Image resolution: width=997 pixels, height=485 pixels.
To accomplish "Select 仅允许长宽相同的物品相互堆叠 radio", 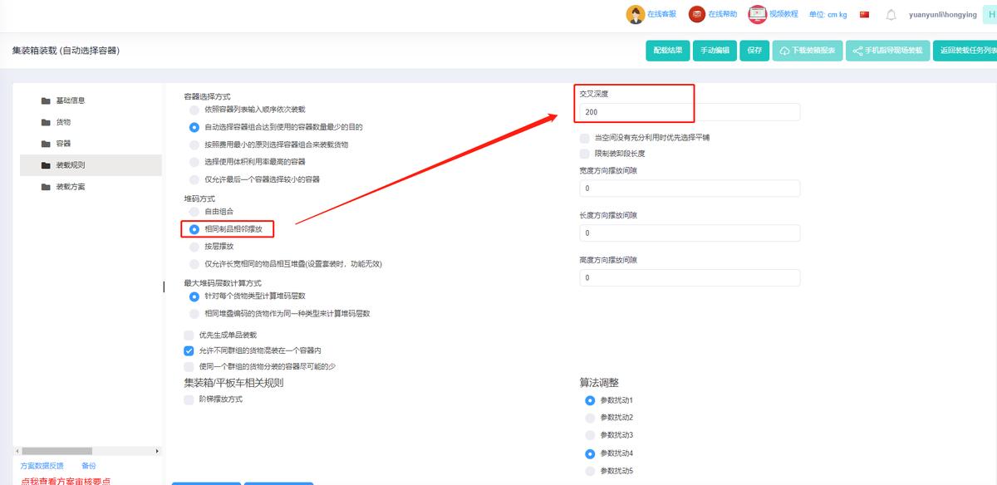I will click(x=194, y=264).
